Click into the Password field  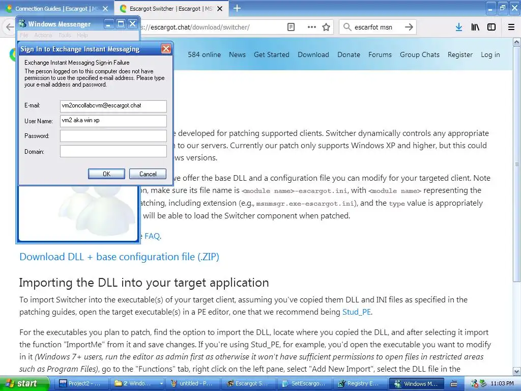[113, 136]
